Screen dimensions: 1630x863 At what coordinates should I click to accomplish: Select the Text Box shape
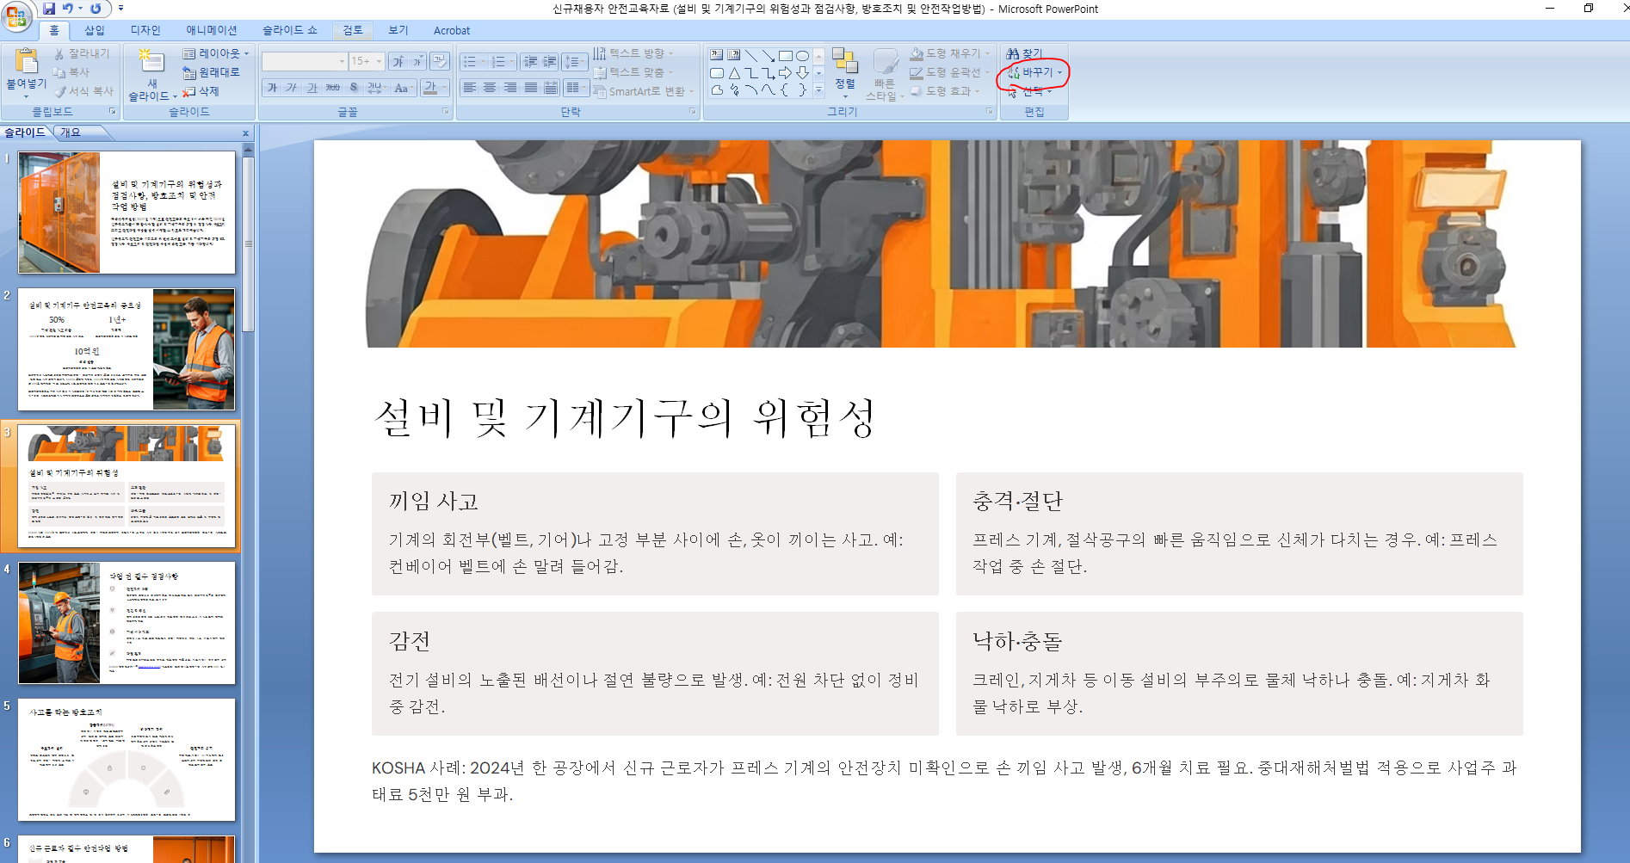(x=717, y=55)
